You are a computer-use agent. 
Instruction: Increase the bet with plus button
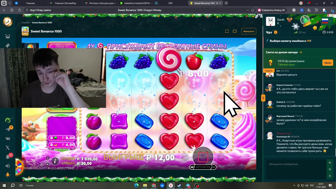221,157
